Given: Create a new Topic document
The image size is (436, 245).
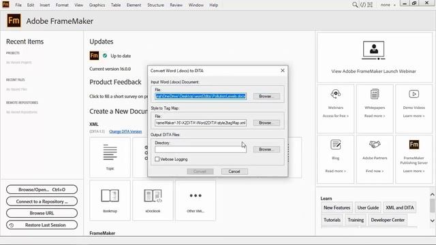Looking at the screenshot, I should click(x=110, y=157).
